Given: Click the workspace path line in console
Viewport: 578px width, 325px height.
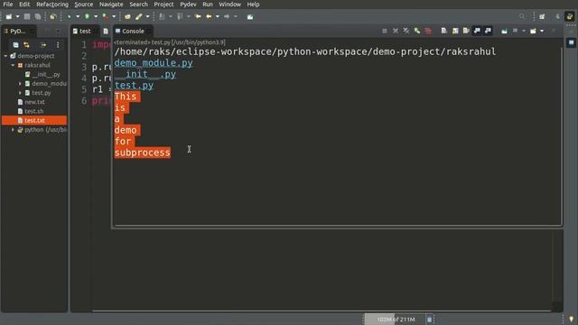Looking at the screenshot, I should (305, 51).
